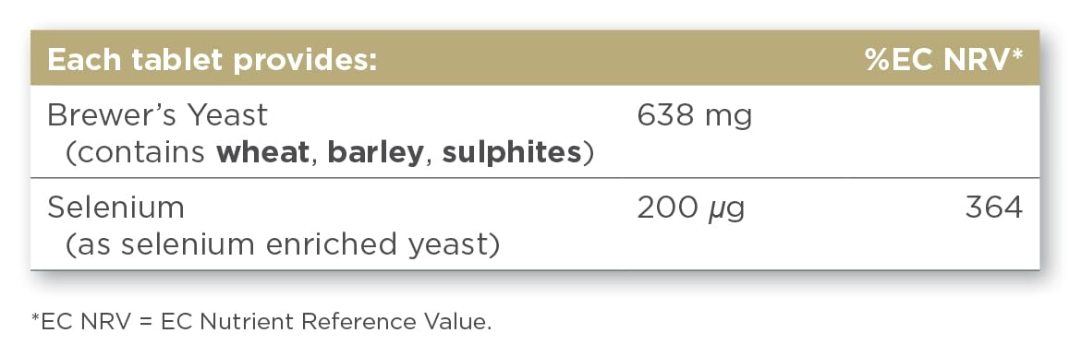
Task: Click the 'Each tablet provides:' header text
Action: pyautogui.click(x=212, y=61)
